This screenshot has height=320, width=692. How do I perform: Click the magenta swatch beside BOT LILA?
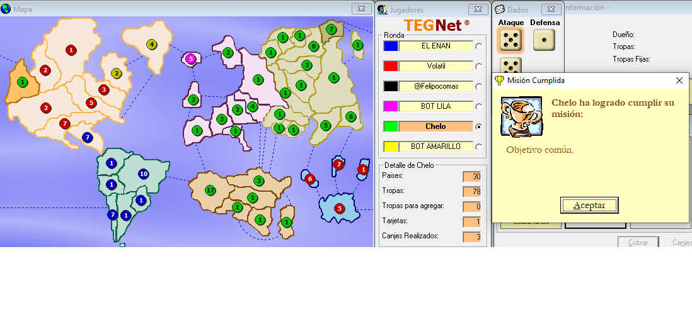pyautogui.click(x=391, y=106)
